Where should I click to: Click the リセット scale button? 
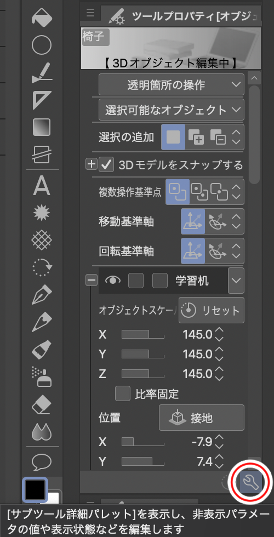212,310
